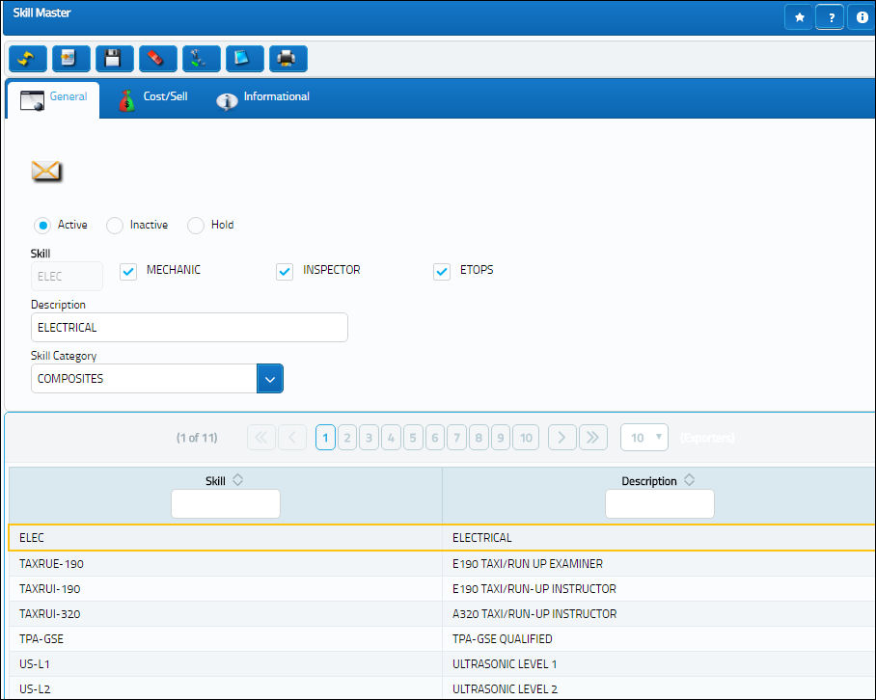This screenshot has width=876, height=700.
Task: Click the COMPOSITES Skill Category field
Action: click(x=144, y=379)
